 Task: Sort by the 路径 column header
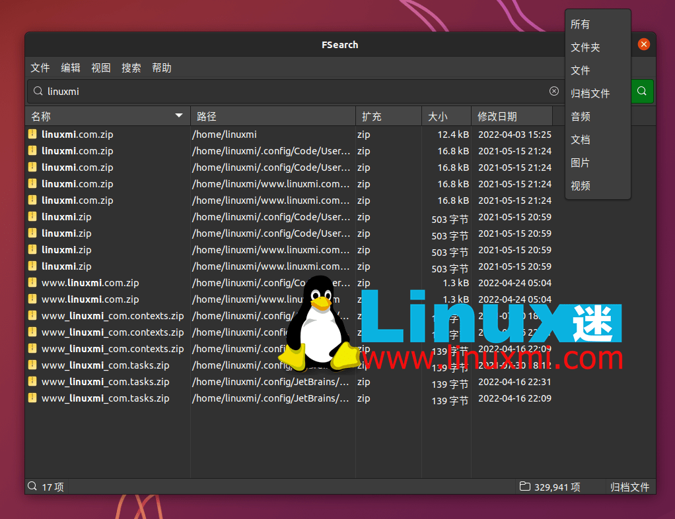click(273, 116)
